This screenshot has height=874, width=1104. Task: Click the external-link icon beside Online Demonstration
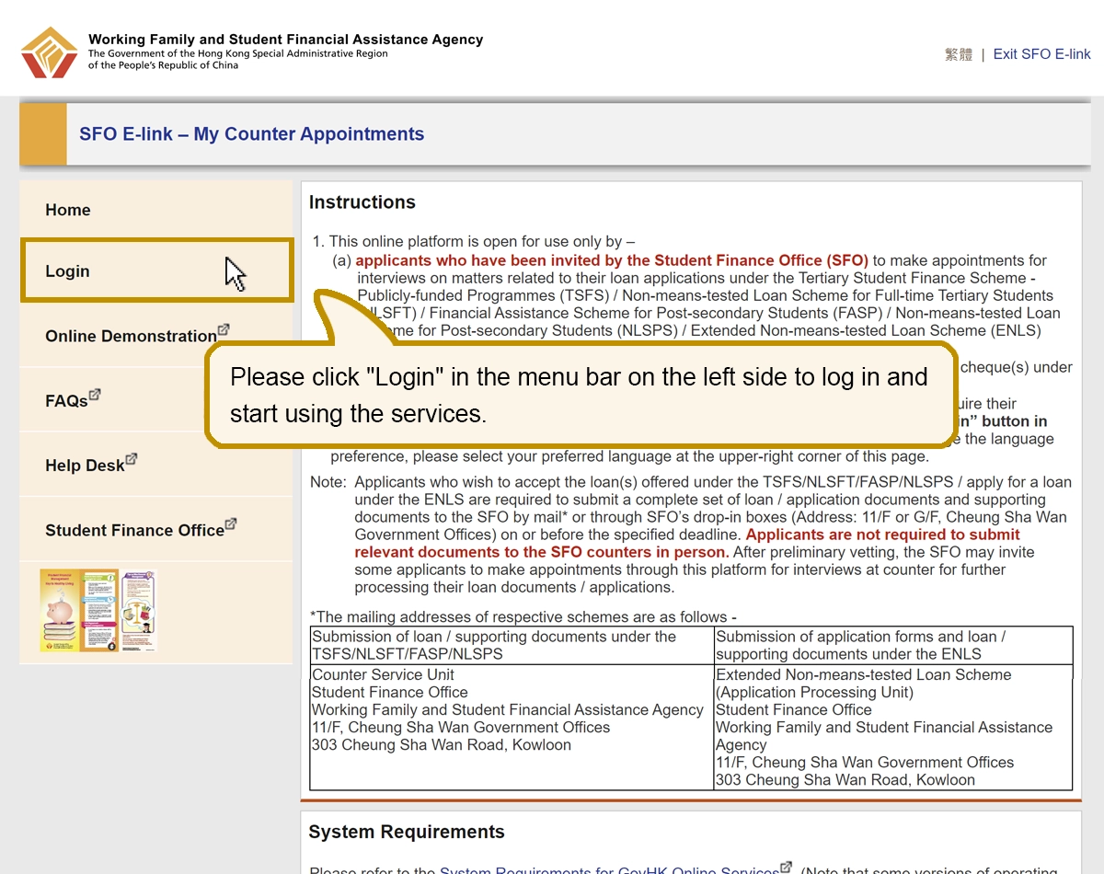pyautogui.click(x=224, y=329)
